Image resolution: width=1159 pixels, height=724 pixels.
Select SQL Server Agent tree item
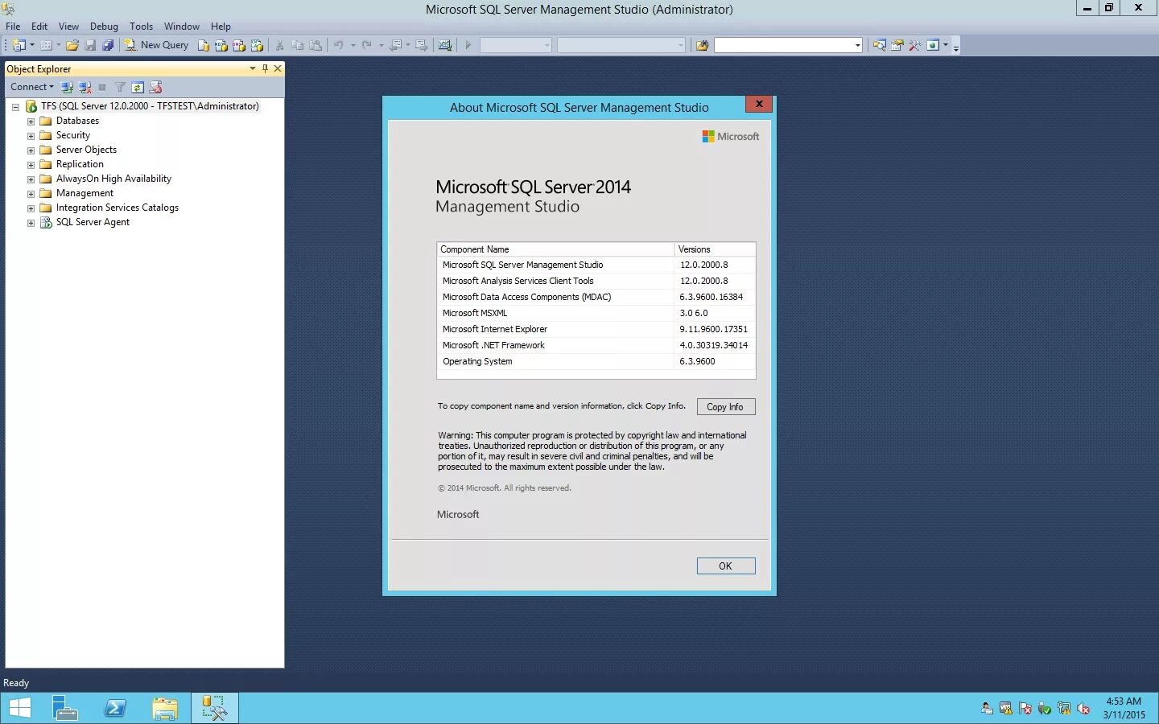[93, 222]
